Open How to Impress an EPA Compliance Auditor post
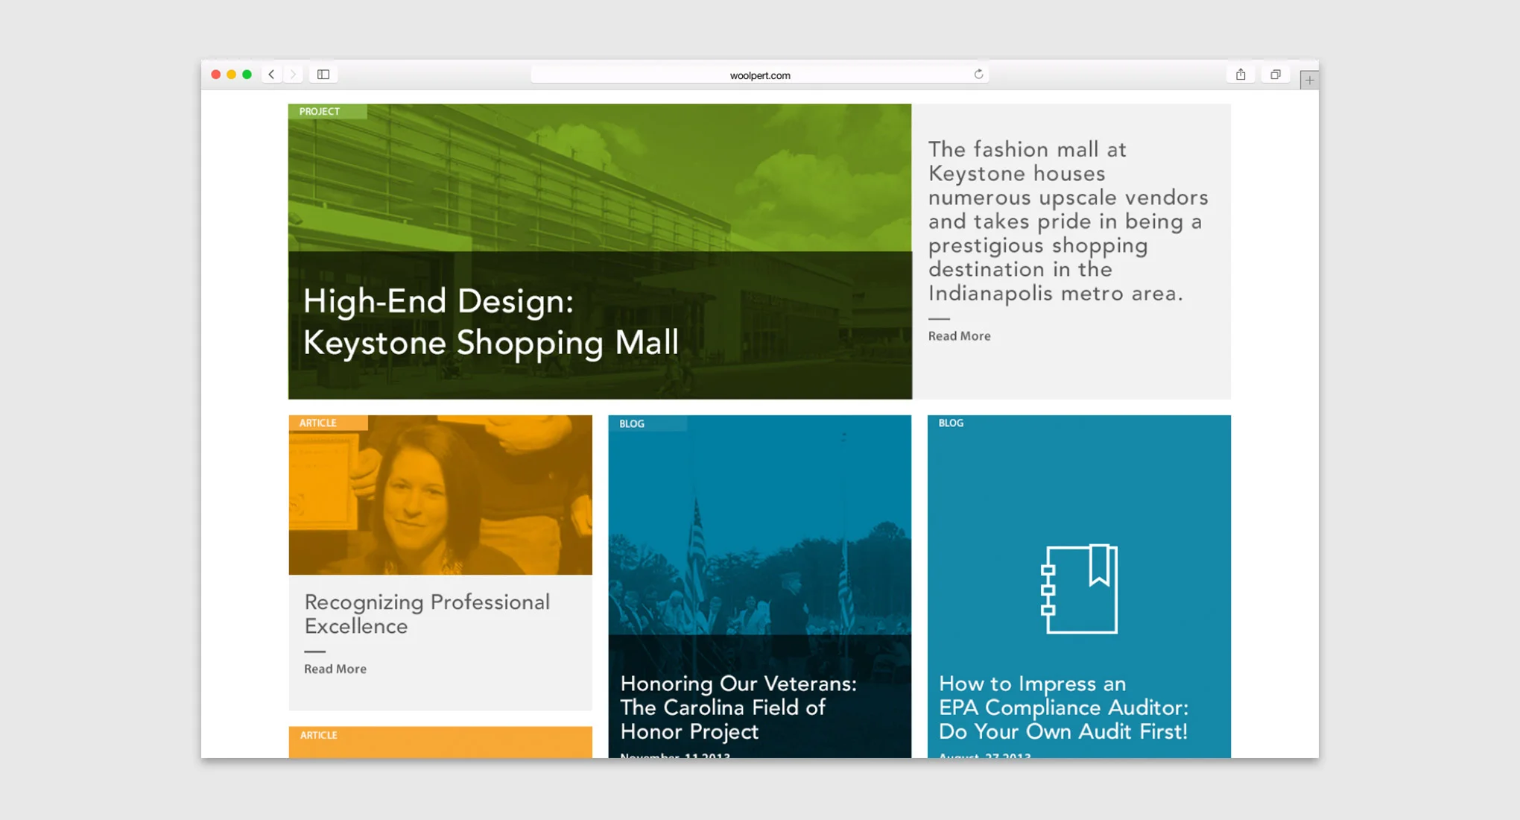 point(1063,707)
